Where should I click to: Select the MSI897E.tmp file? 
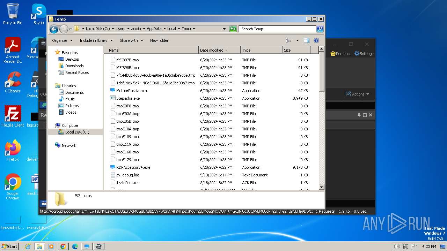127,60
